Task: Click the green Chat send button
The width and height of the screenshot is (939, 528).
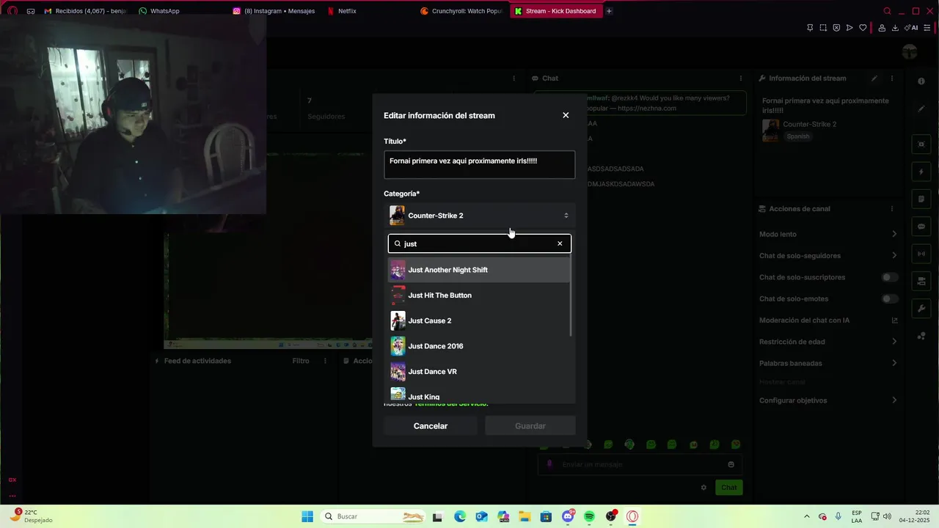Action: point(729,488)
